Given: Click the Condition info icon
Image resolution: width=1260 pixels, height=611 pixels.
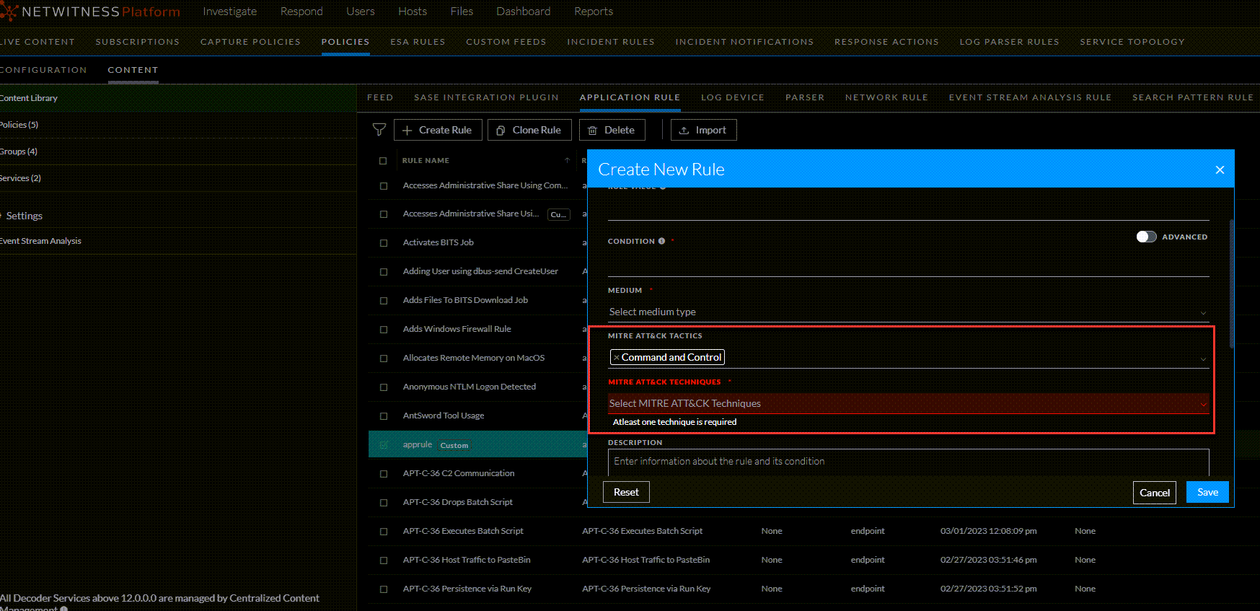Looking at the screenshot, I should coord(661,241).
